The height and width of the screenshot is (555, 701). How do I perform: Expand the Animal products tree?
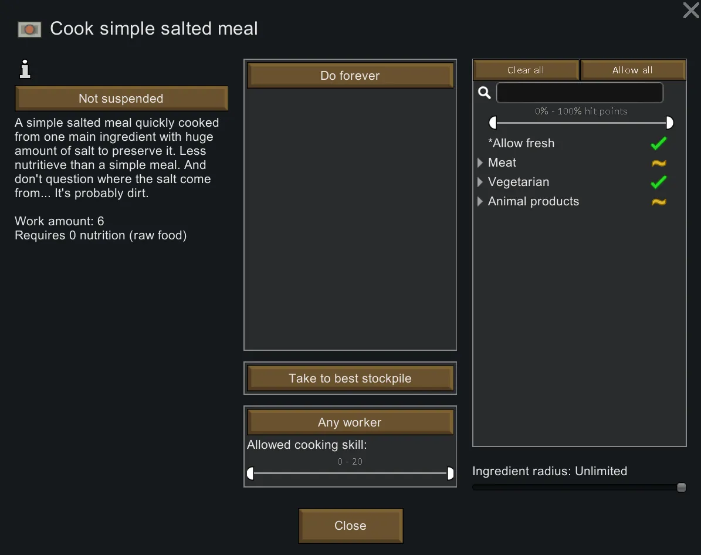pyautogui.click(x=480, y=201)
